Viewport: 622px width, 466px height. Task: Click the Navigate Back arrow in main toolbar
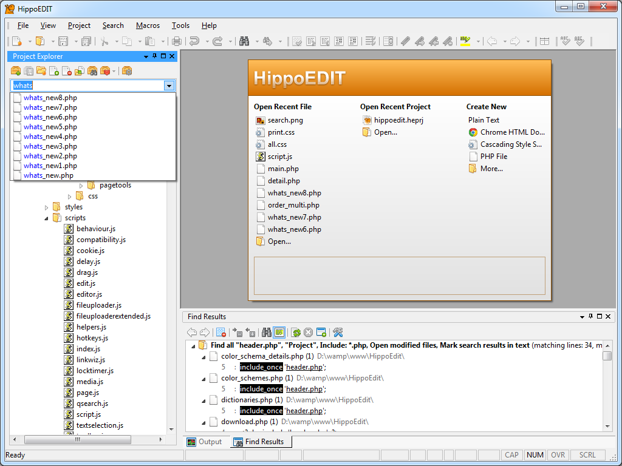click(492, 41)
